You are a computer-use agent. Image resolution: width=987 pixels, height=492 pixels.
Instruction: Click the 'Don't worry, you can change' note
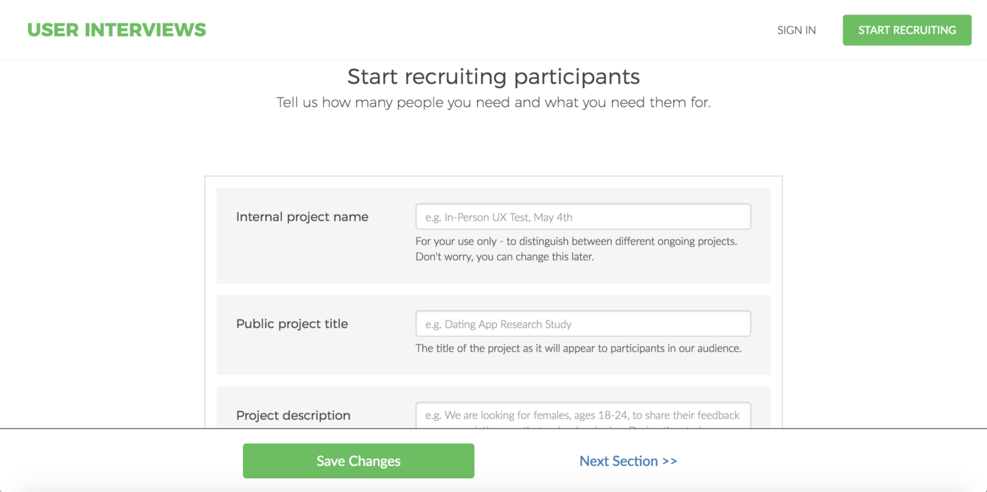point(505,257)
